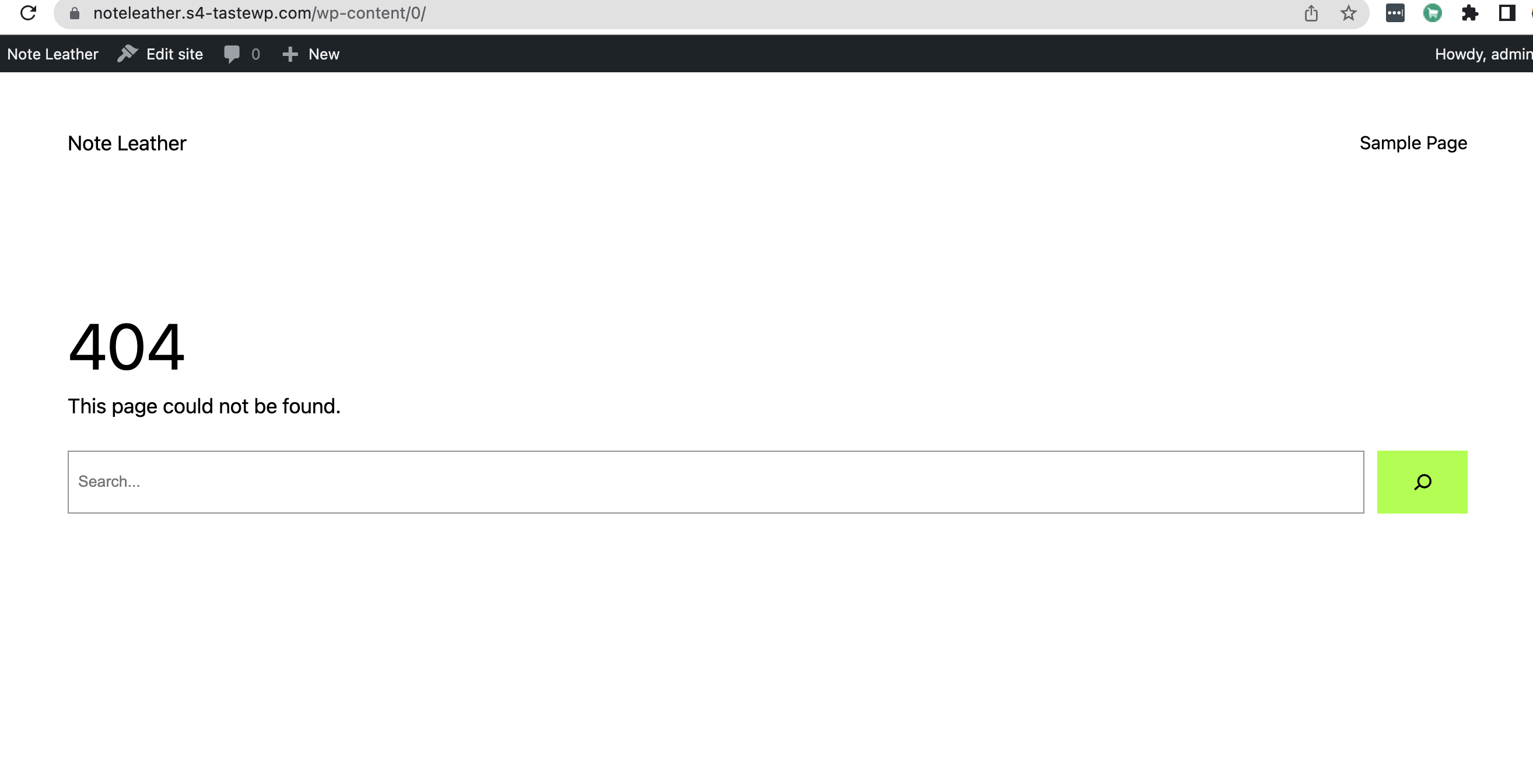The width and height of the screenshot is (1533, 780).
Task: Click the Note Leather admin bar link
Action: click(52, 55)
